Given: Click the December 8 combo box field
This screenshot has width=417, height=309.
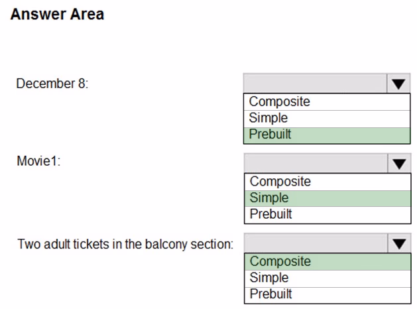Looking at the screenshot, I should pos(315,84).
